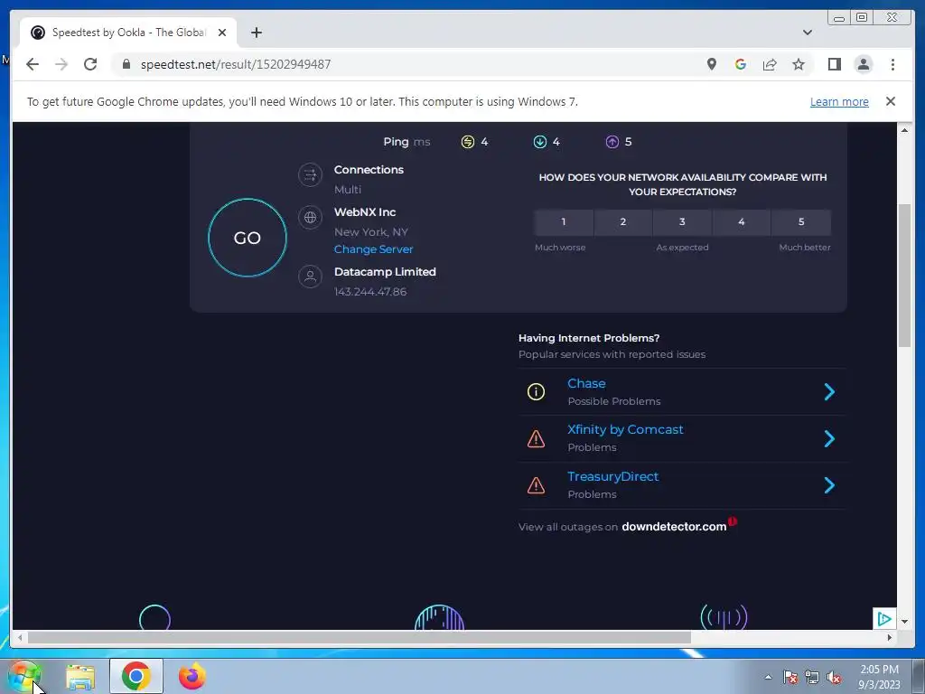Click the scroll up arrow

click(904, 130)
